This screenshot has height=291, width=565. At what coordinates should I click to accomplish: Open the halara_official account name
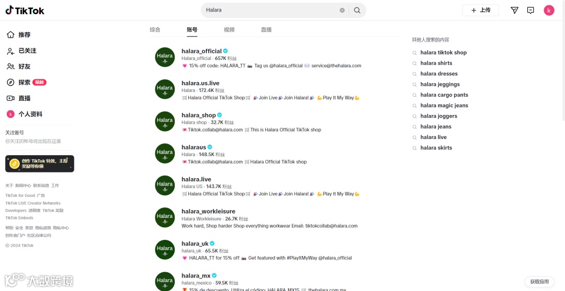201,51
